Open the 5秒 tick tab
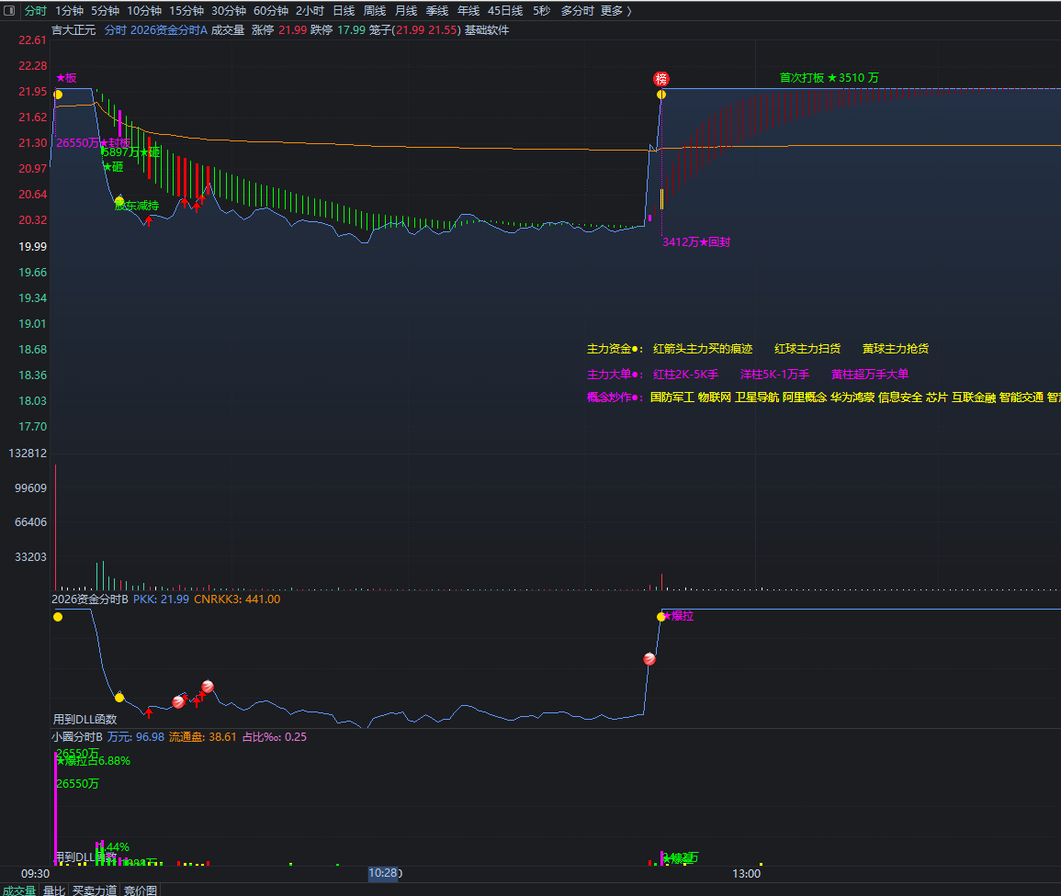This screenshot has height=896, width=1061. 541,11
